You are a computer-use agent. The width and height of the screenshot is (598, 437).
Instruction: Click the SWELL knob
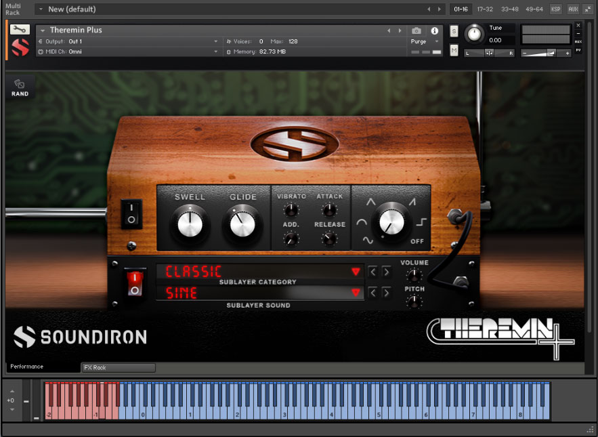point(190,224)
